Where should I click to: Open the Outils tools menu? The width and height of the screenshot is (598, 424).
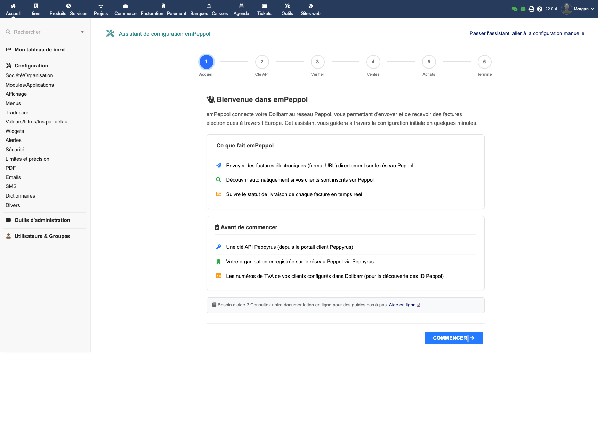click(x=287, y=9)
